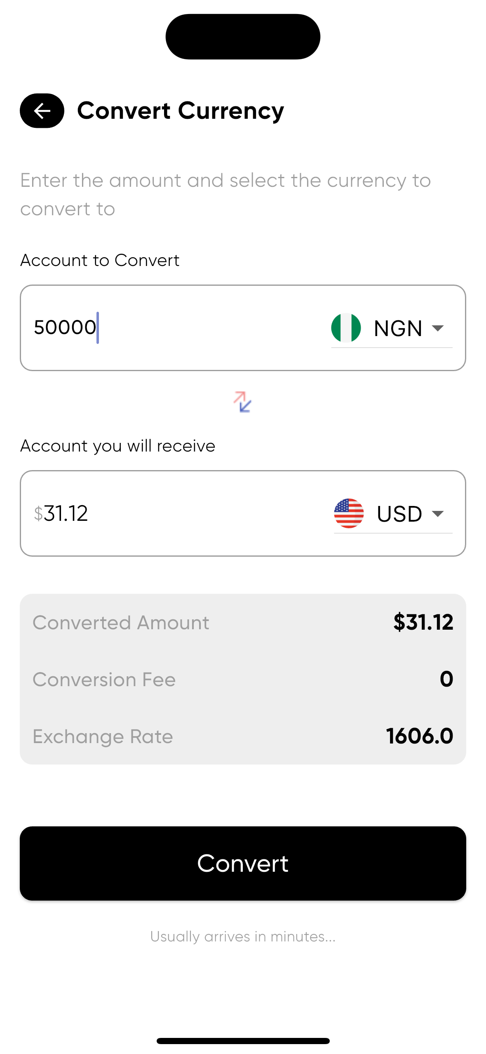
Task: Tap the Nigerian flag icon
Action: tap(346, 328)
